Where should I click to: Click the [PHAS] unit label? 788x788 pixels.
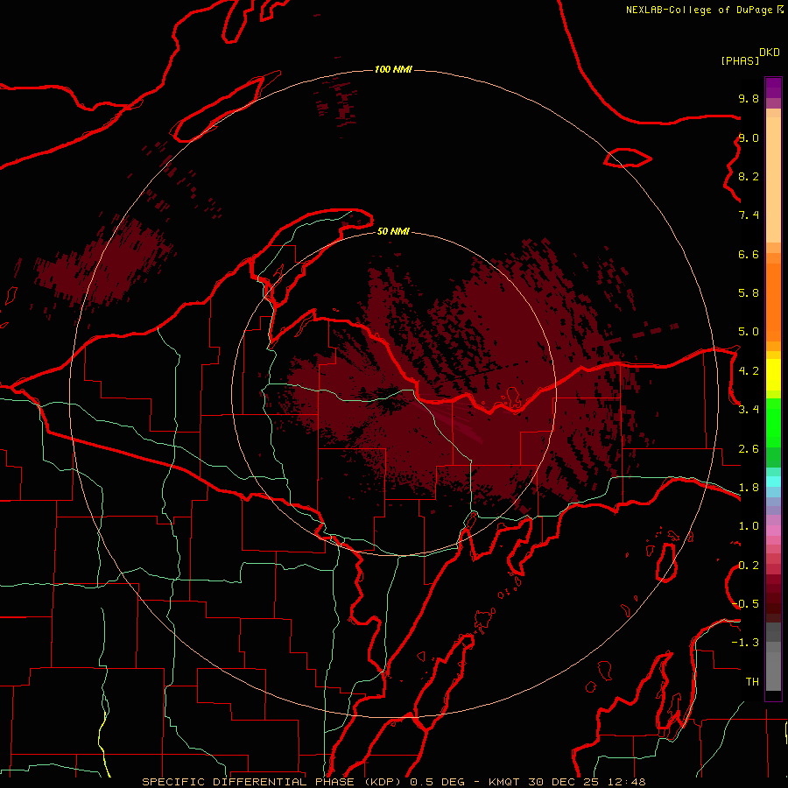pos(740,61)
